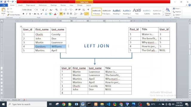Screen dimensions: 191x107
Task: Open the Change Case dropdown
Action: (x=51, y=10)
